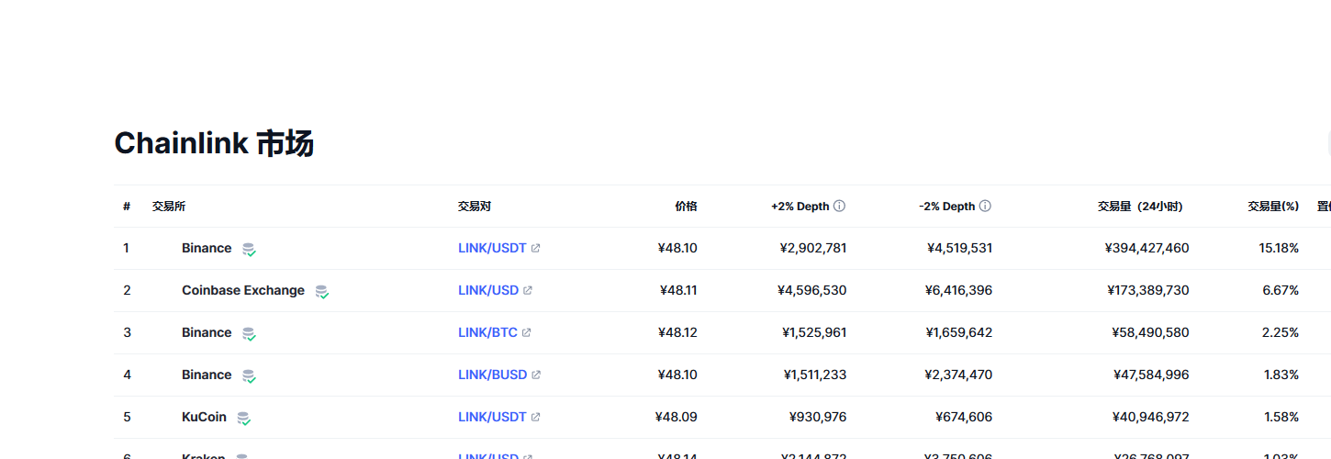The height and width of the screenshot is (459, 1331).
Task: Click volume share 6.67%
Action: click(x=1281, y=290)
